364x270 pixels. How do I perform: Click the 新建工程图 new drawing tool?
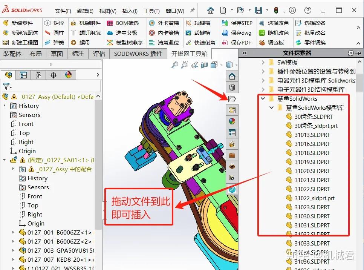coord(20,43)
